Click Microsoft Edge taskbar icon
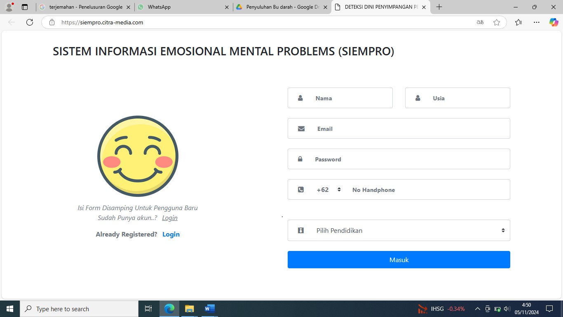 (169, 309)
